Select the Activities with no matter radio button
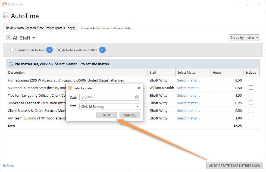Image resolution: width=266 pixels, height=172 pixels. [x=59, y=50]
